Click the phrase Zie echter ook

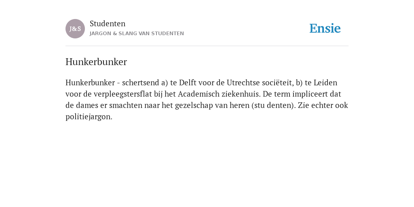(x=323, y=106)
